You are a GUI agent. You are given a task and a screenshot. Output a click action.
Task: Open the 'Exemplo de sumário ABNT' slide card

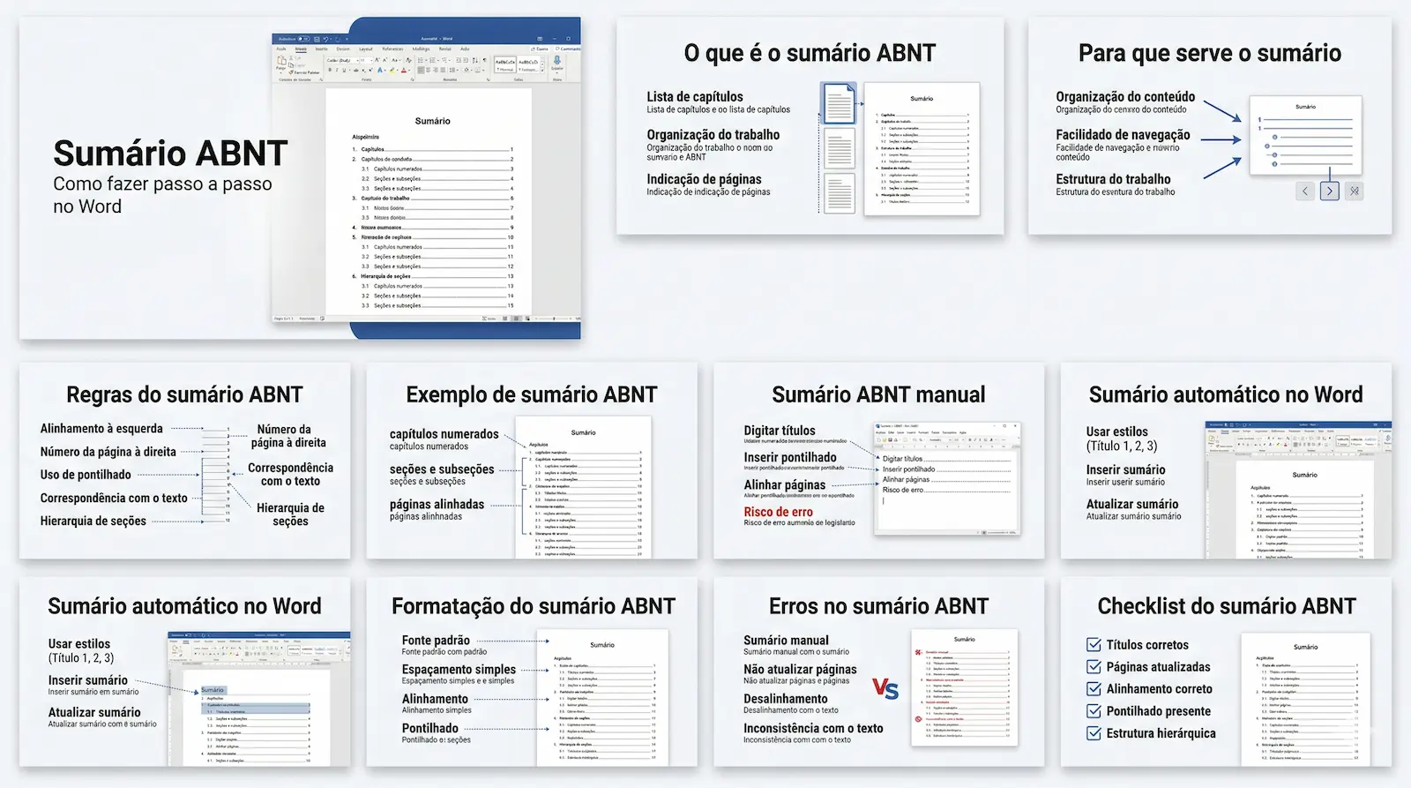click(532, 461)
